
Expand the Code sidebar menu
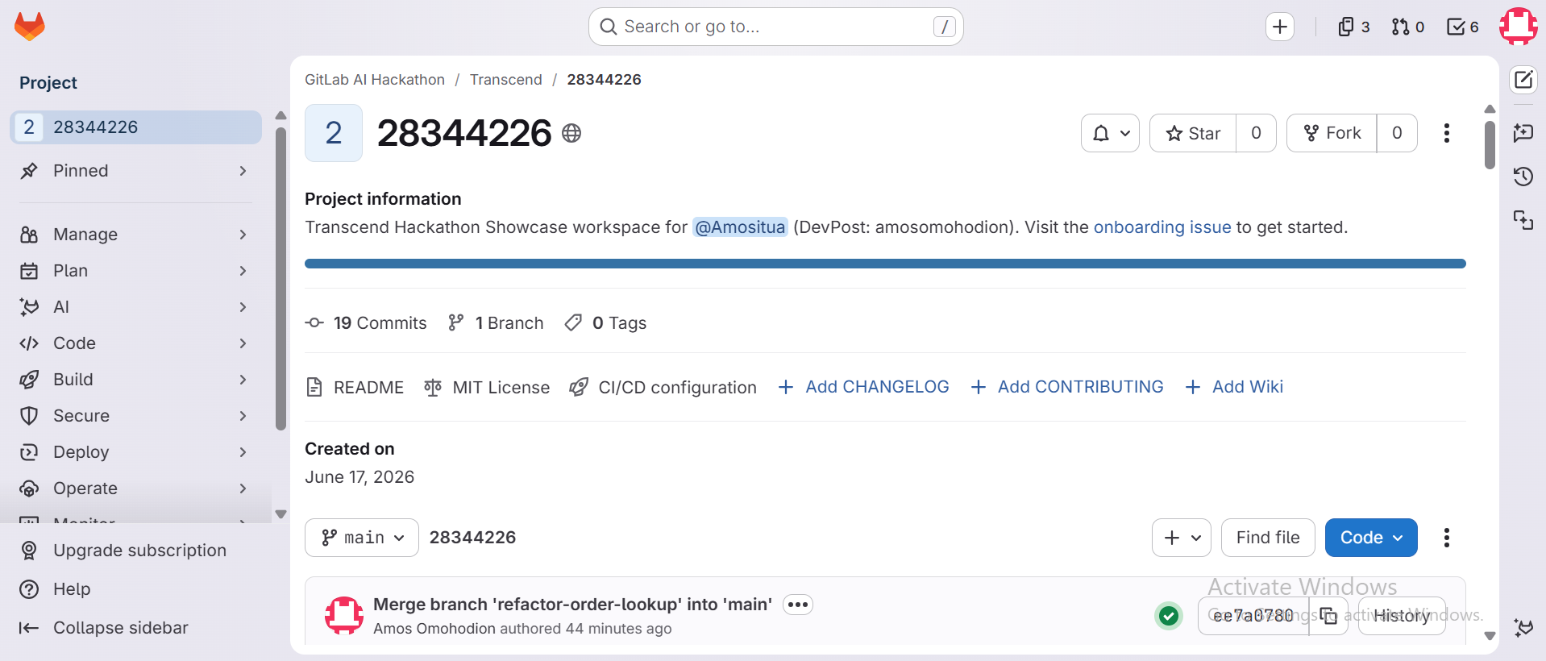[136, 343]
